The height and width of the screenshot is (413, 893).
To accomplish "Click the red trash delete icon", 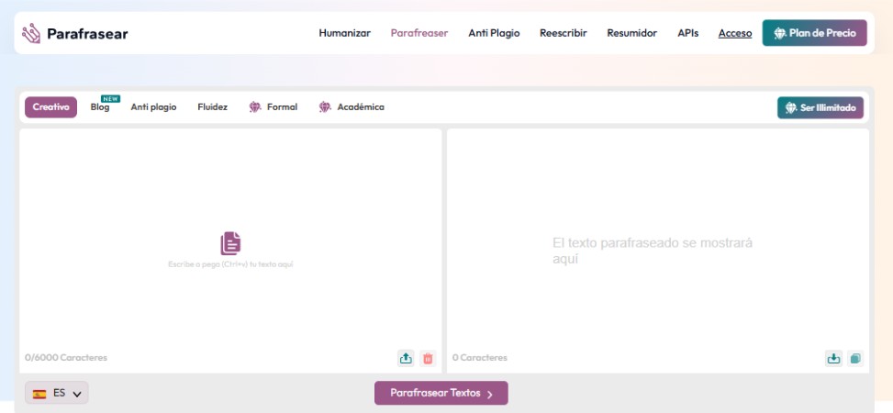I will pos(428,358).
